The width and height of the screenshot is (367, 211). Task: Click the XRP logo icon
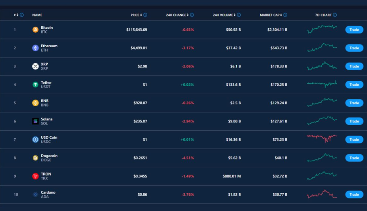[35, 66]
